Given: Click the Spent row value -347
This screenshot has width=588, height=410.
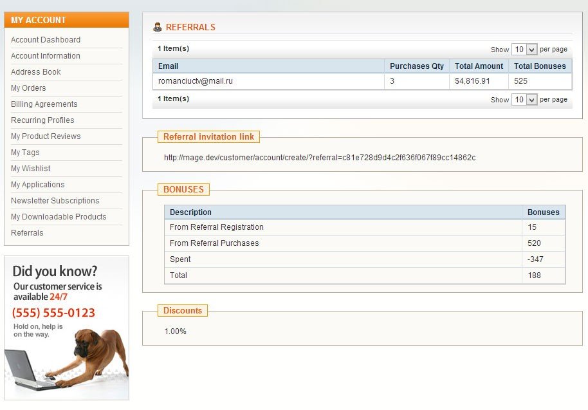Looking at the screenshot, I should tap(535, 259).
